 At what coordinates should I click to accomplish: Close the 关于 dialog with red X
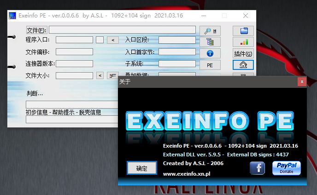click(302, 81)
